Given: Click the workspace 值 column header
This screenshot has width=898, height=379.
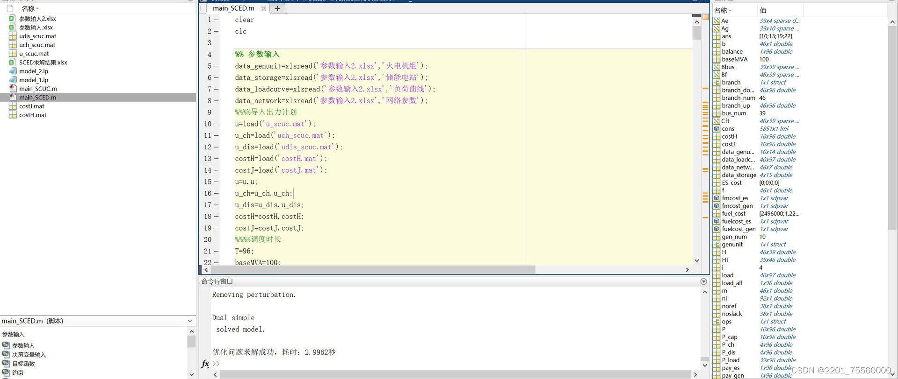Looking at the screenshot, I should (763, 10).
